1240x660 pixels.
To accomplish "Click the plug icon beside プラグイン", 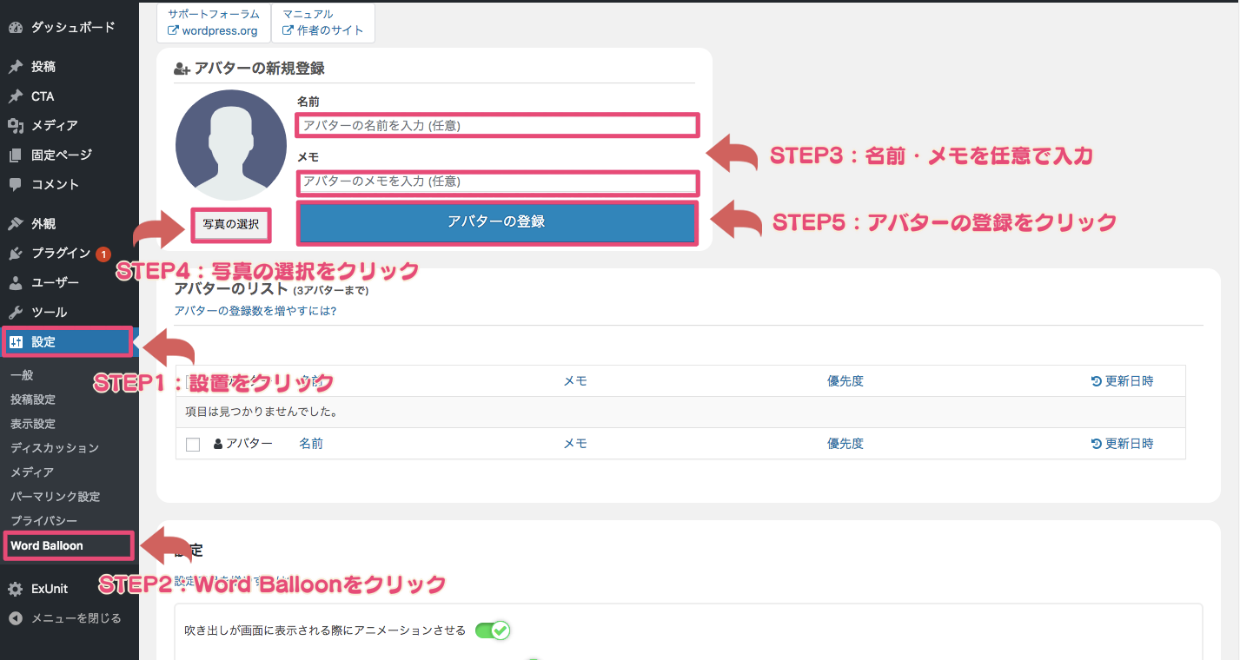I will 15,254.
